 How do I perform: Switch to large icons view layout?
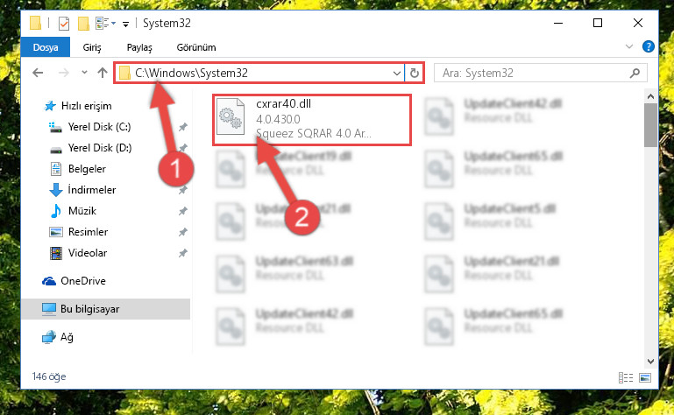pyautogui.click(x=645, y=377)
